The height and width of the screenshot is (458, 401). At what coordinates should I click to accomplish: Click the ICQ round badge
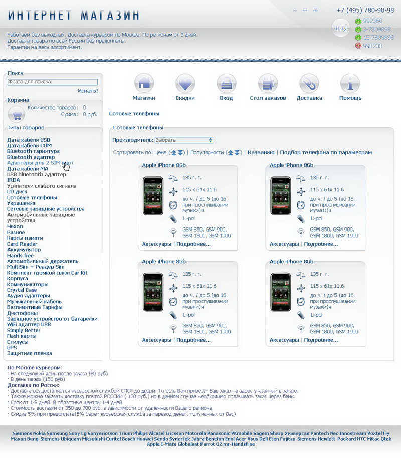pyautogui.click(x=340, y=28)
